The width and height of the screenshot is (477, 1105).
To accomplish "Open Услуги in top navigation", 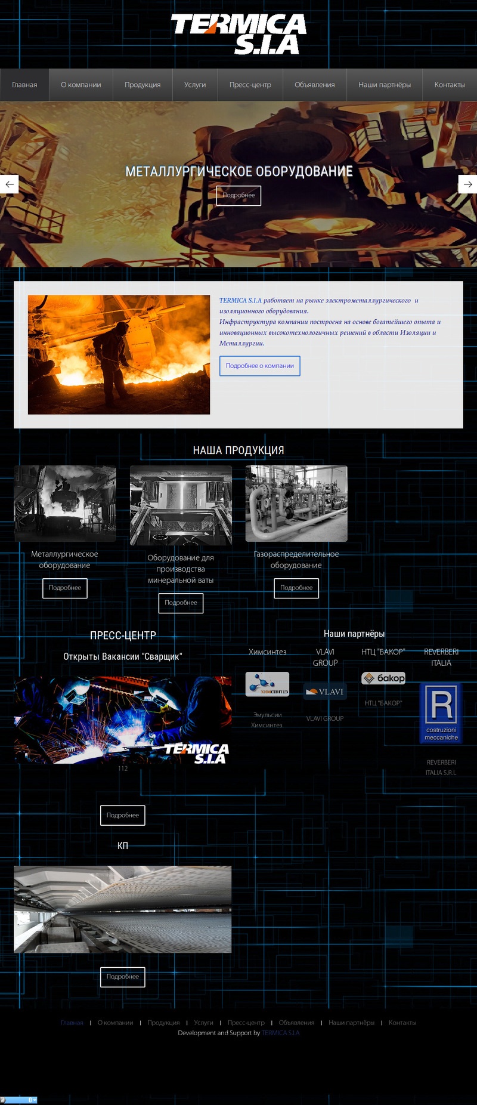I will coord(195,85).
